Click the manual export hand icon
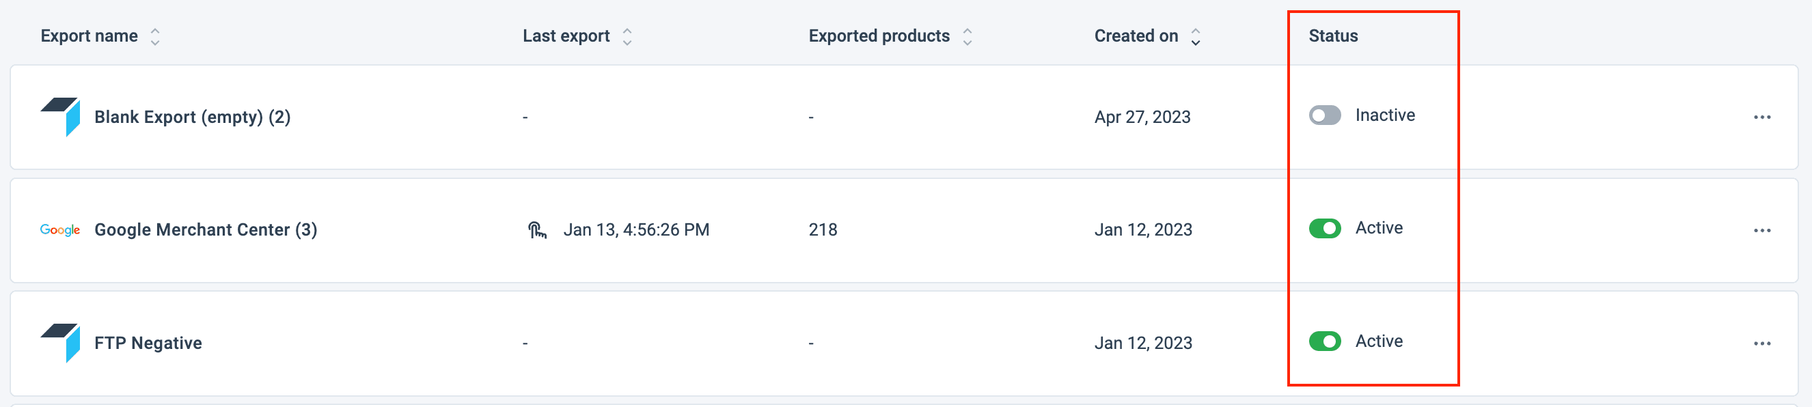 pos(537,230)
